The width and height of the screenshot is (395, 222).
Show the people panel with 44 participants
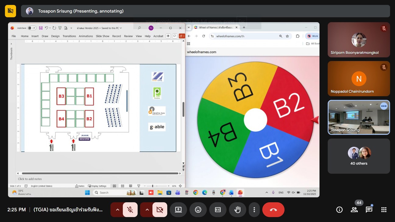tap(354, 210)
